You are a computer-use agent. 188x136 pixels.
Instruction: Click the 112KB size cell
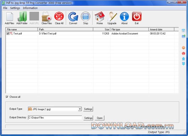coord(105,33)
